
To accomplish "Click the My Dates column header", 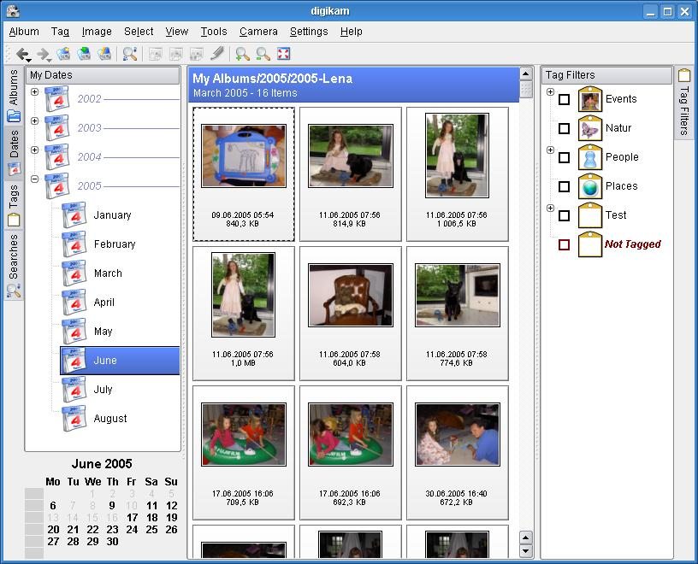I will click(x=103, y=75).
